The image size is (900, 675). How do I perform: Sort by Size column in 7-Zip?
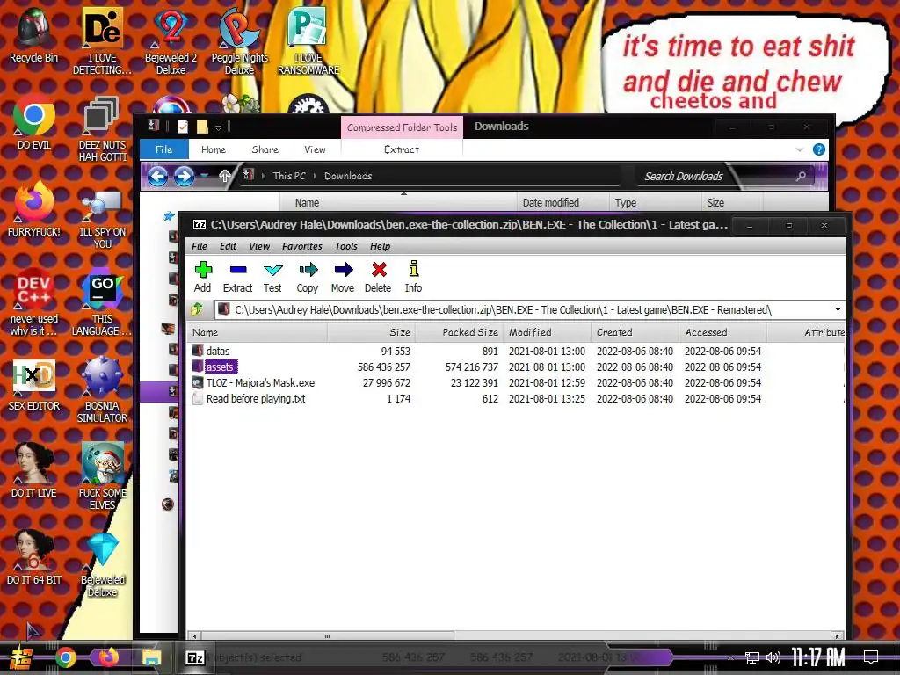372,332
